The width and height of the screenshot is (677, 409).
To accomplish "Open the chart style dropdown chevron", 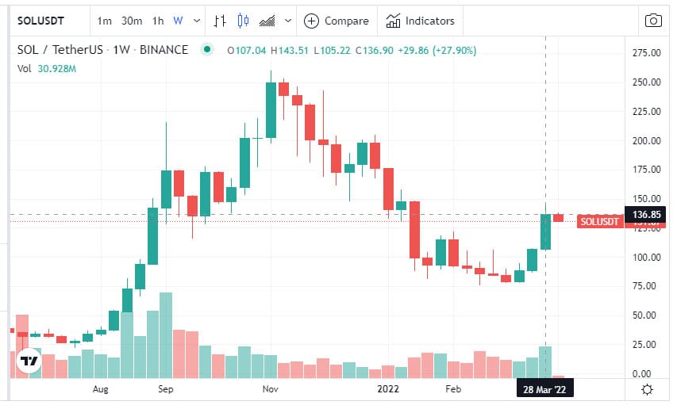I will click(x=287, y=21).
